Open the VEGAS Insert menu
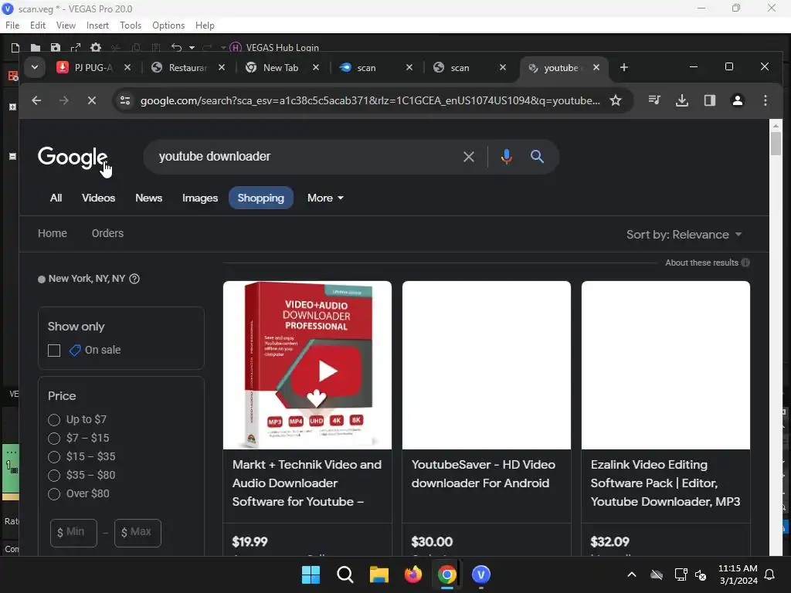Screen dimensions: 791x593 coord(97,25)
